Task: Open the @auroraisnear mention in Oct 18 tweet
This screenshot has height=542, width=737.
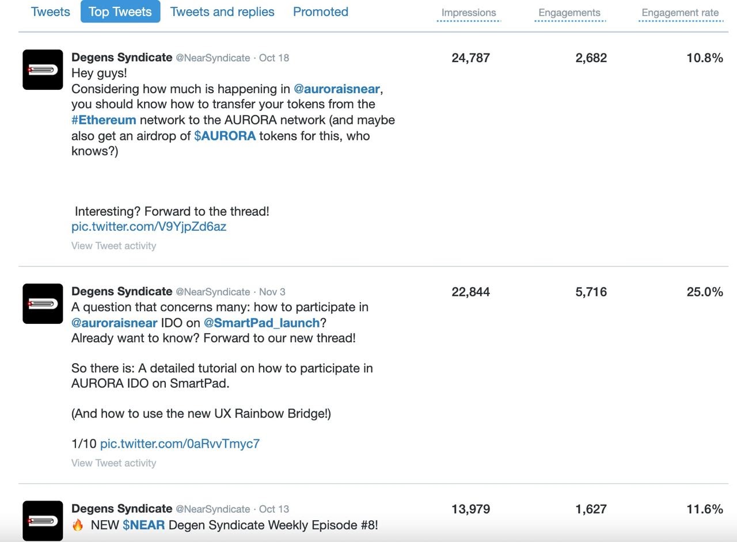Action: 337,89
